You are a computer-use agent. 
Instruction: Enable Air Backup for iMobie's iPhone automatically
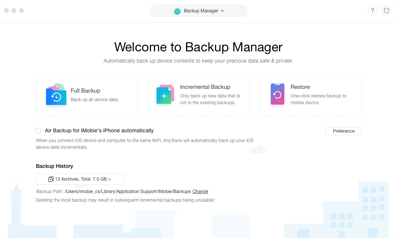point(38,130)
